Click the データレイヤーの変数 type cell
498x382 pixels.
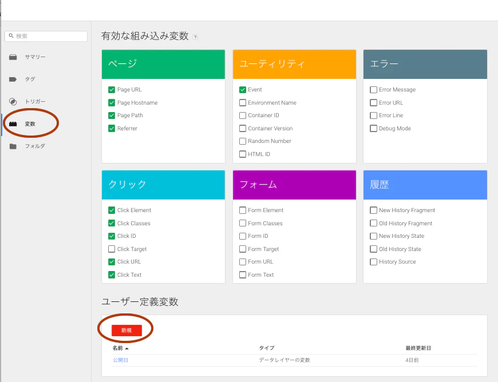[x=284, y=360]
